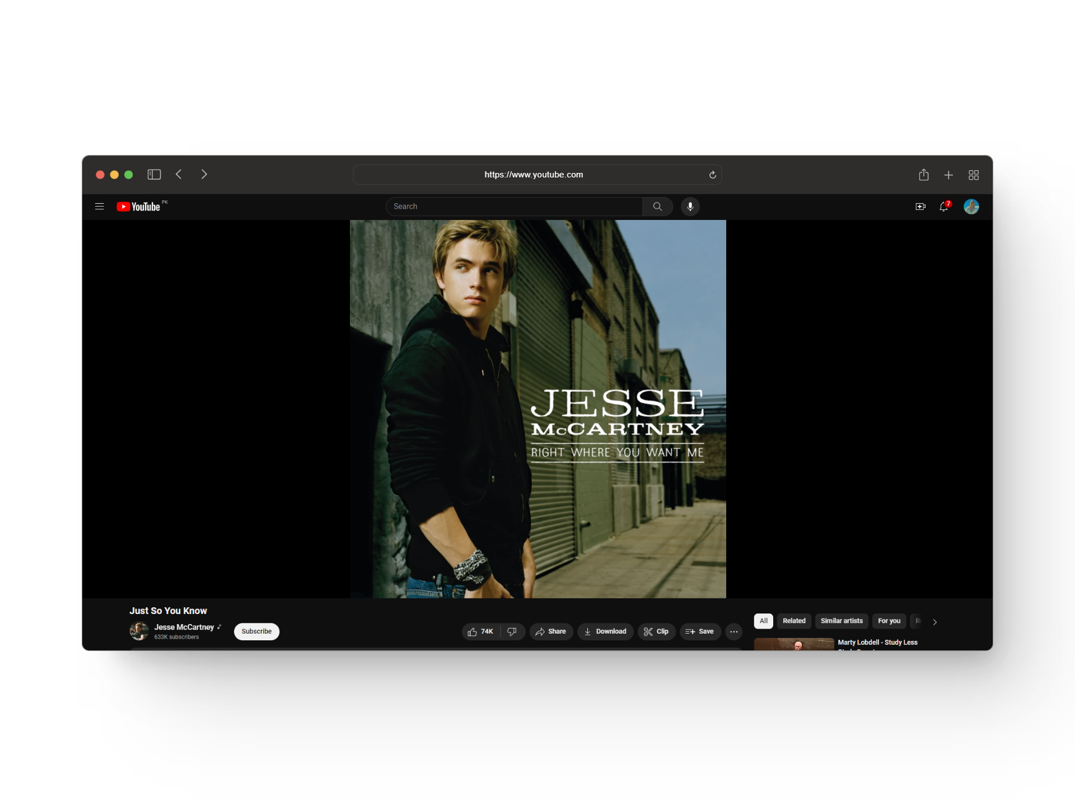Screen dimensions: 1075x806
Task: Click the YouTube logo home link
Action: tap(139, 207)
